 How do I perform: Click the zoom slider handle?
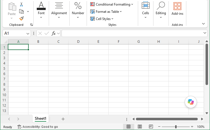[176, 127]
